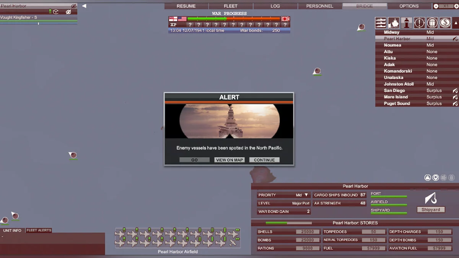Collapse the icon list with the up triangle

455,23
